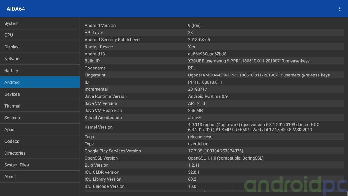The height and width of the screenshot is (196, 348).
Task: Click the Android Runtime 0.9 value
Action: tap(208, 96)
